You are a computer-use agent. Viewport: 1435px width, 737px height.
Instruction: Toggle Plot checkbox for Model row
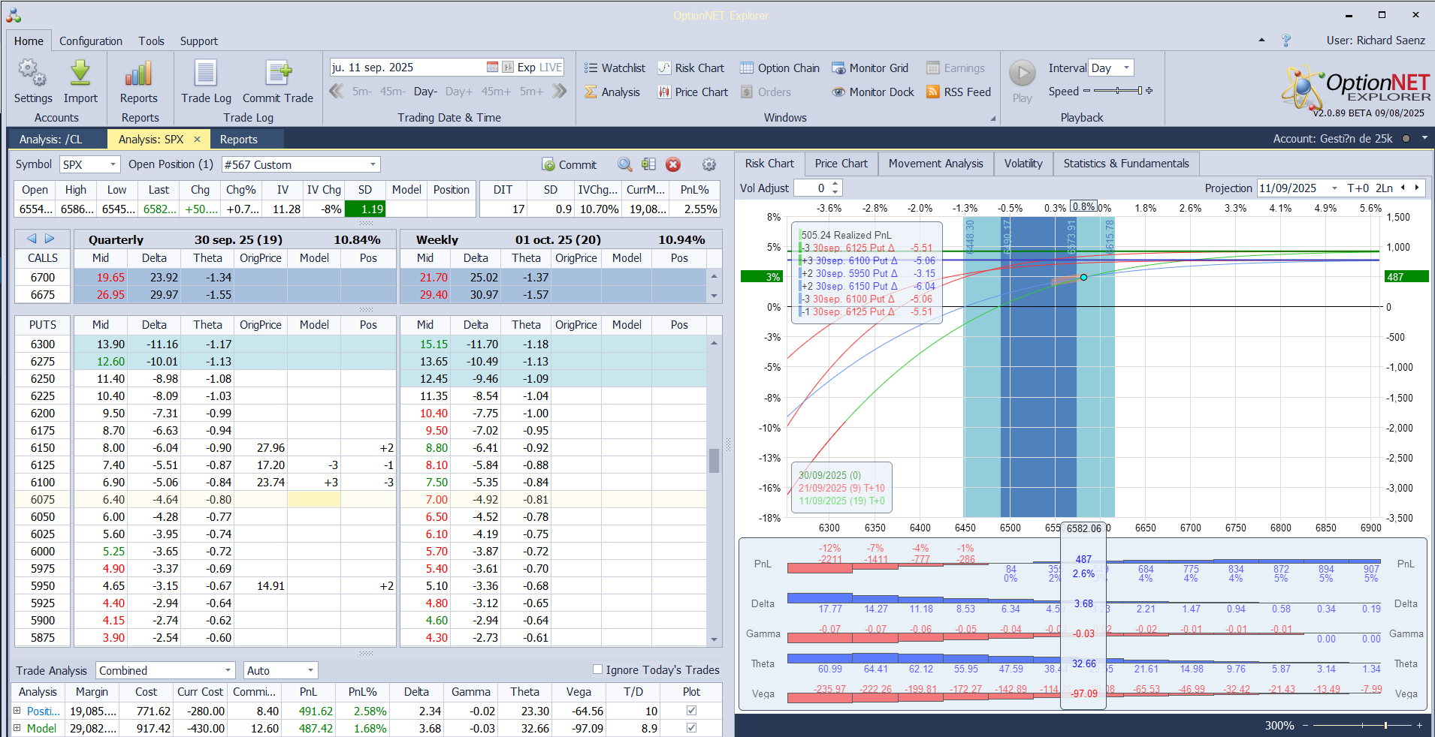[691, 728]
